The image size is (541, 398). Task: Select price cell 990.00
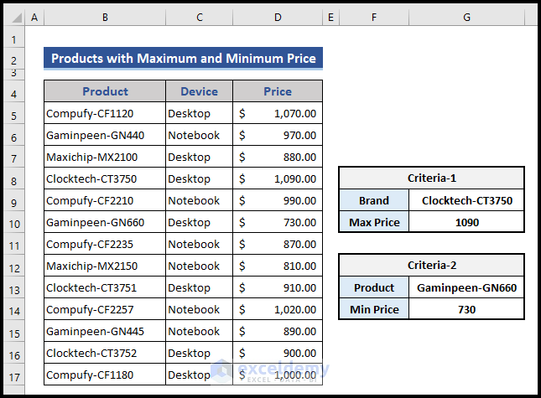pyautogui.click(x=278, y=200)
